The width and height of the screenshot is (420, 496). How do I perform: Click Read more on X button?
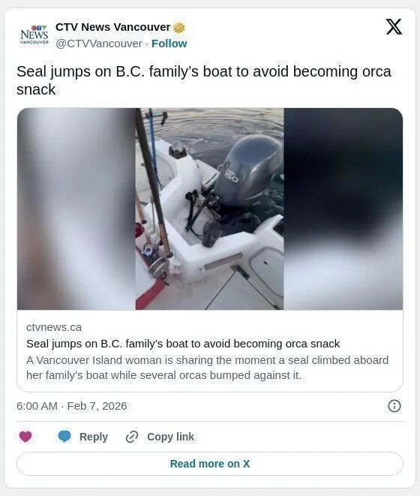tap(210, 464)
